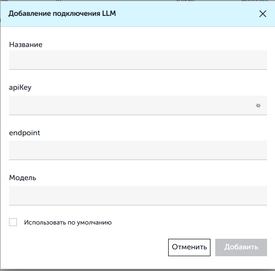Focus the Название input field
The width and height of the screenshot is (275, 271).
(x=138, y=60)
